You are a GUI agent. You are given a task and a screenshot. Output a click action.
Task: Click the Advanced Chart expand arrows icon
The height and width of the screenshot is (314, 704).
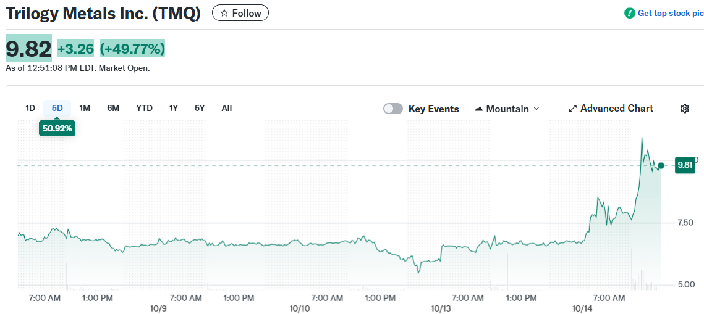pos(572,109)
